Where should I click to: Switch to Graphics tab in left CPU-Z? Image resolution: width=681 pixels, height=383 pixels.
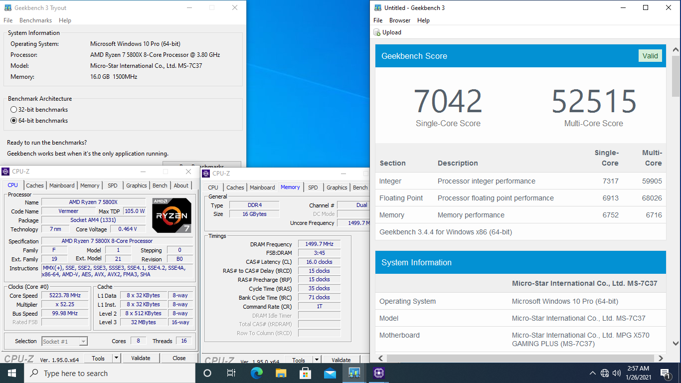click(136, 186)
